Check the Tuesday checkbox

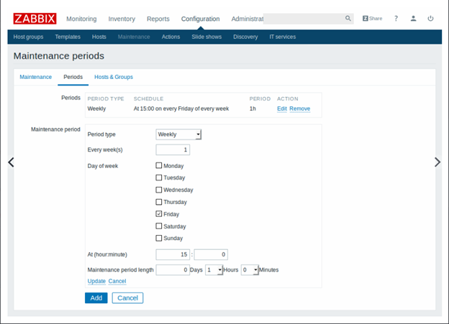[x=158, y=177]
